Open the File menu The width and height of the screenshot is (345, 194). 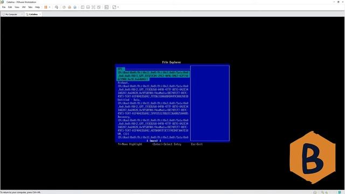(x=4, y=7)
